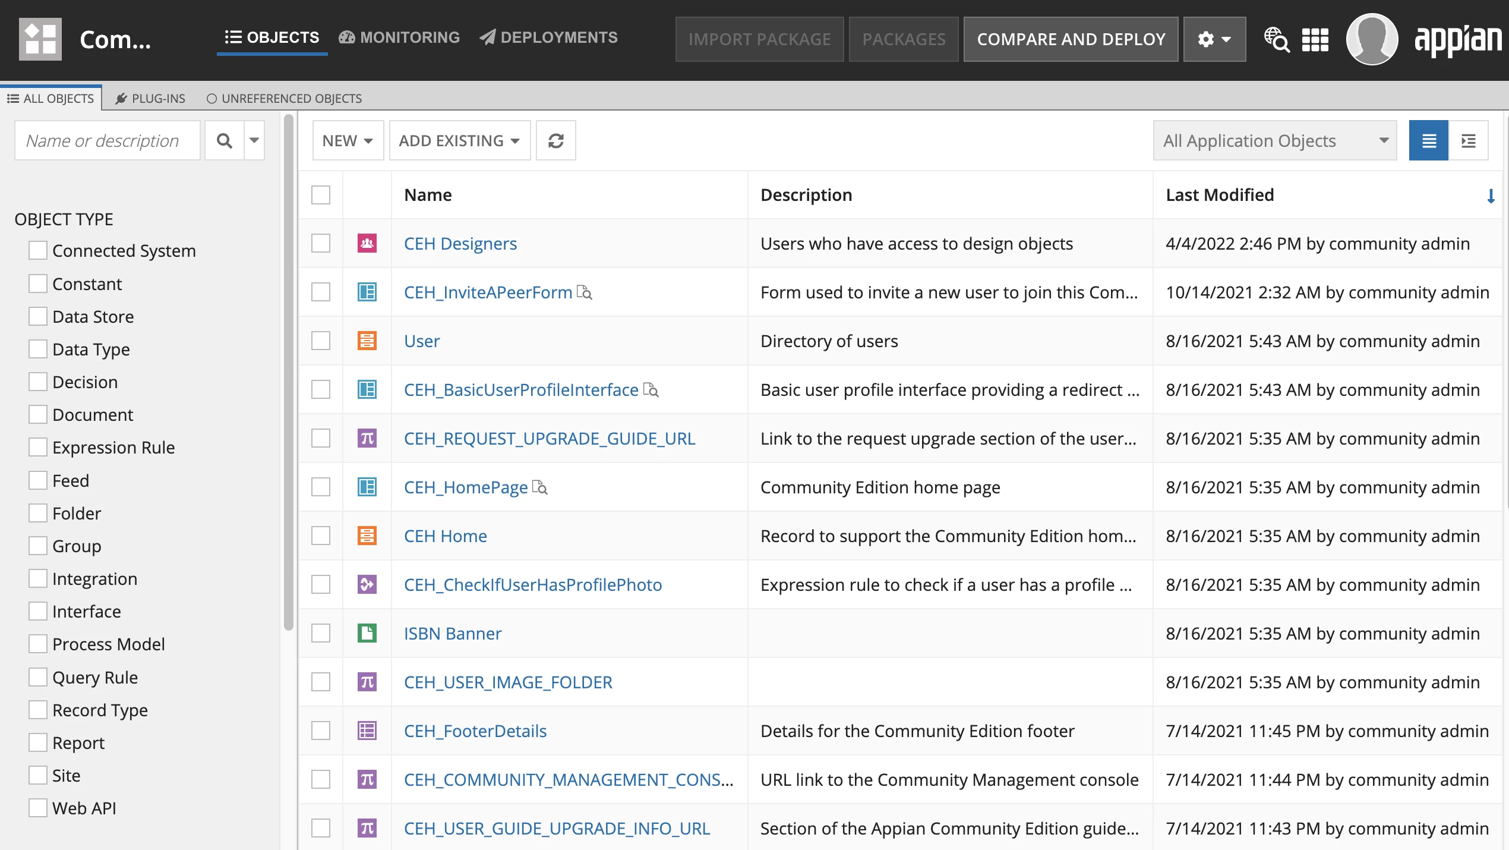
Task: Check the Constant object type filter
Action: 38,284
